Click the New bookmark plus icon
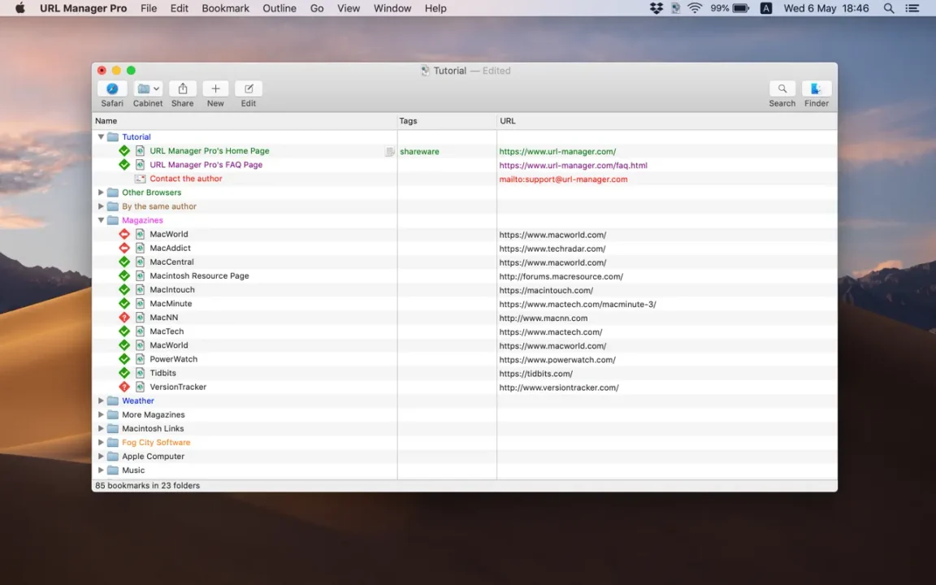The width and height of the screenshot is (936, 585). [215, 89]
